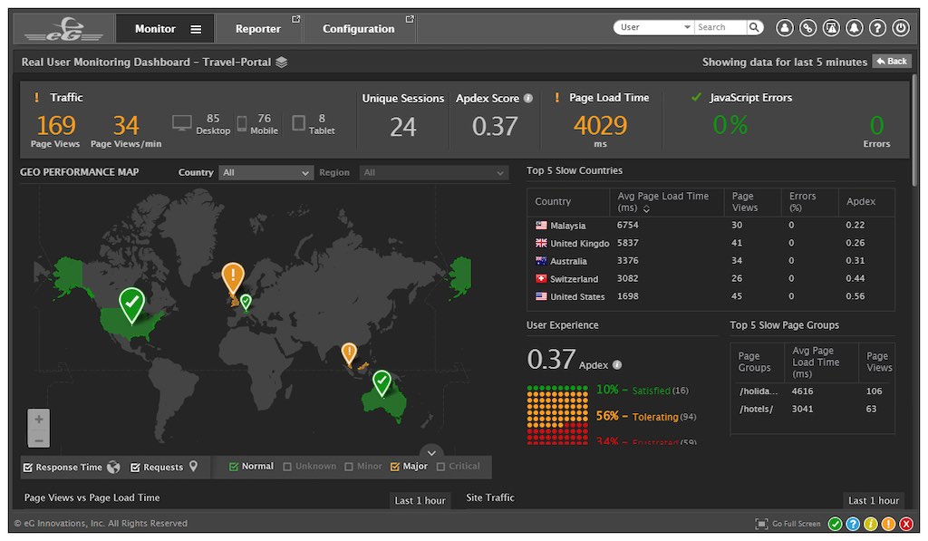Open the Country filter dropdown
This screenshot has width=928, height=541.
pos(266,172)
